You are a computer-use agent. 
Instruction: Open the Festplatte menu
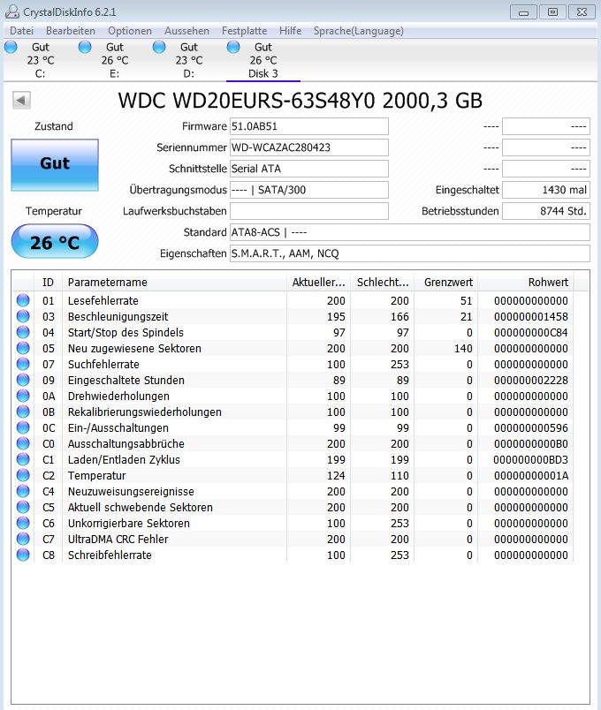244,31
